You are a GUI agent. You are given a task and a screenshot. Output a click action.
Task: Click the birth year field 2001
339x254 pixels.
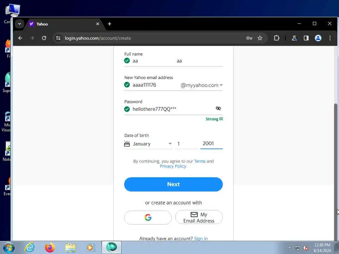point(211,144)
